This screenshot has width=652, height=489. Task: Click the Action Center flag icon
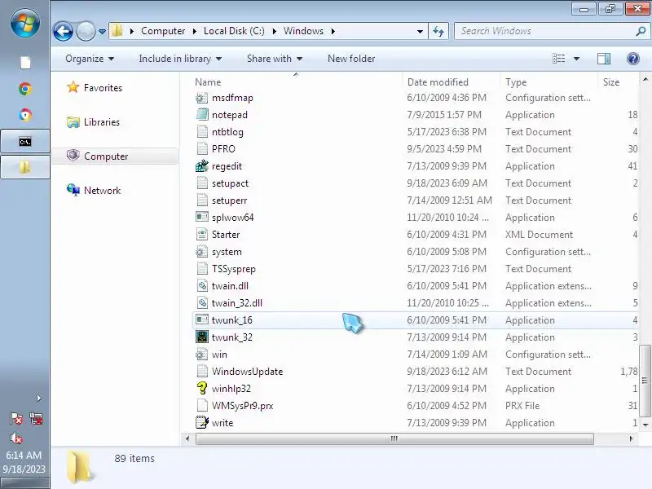tap(15, 418)
